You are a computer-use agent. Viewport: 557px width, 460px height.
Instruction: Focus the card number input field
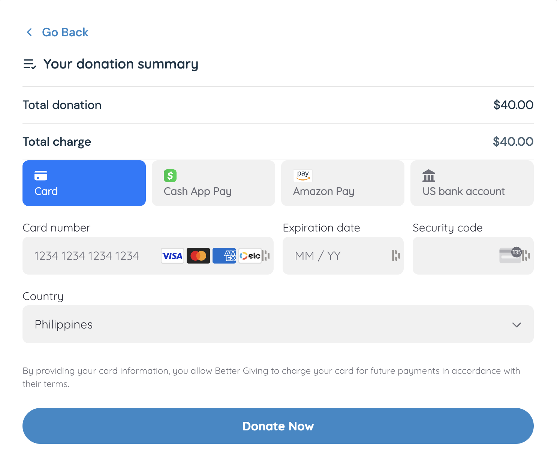coord(90,256)
